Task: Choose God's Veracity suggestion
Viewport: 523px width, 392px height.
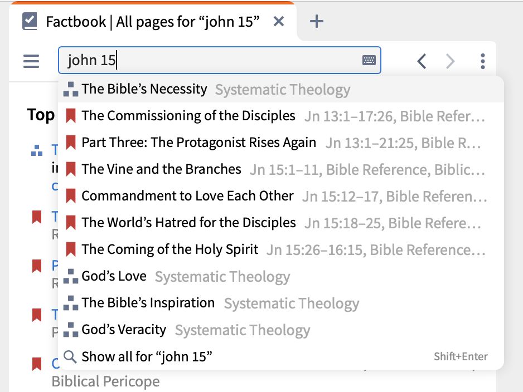Action: pos(281,330)
